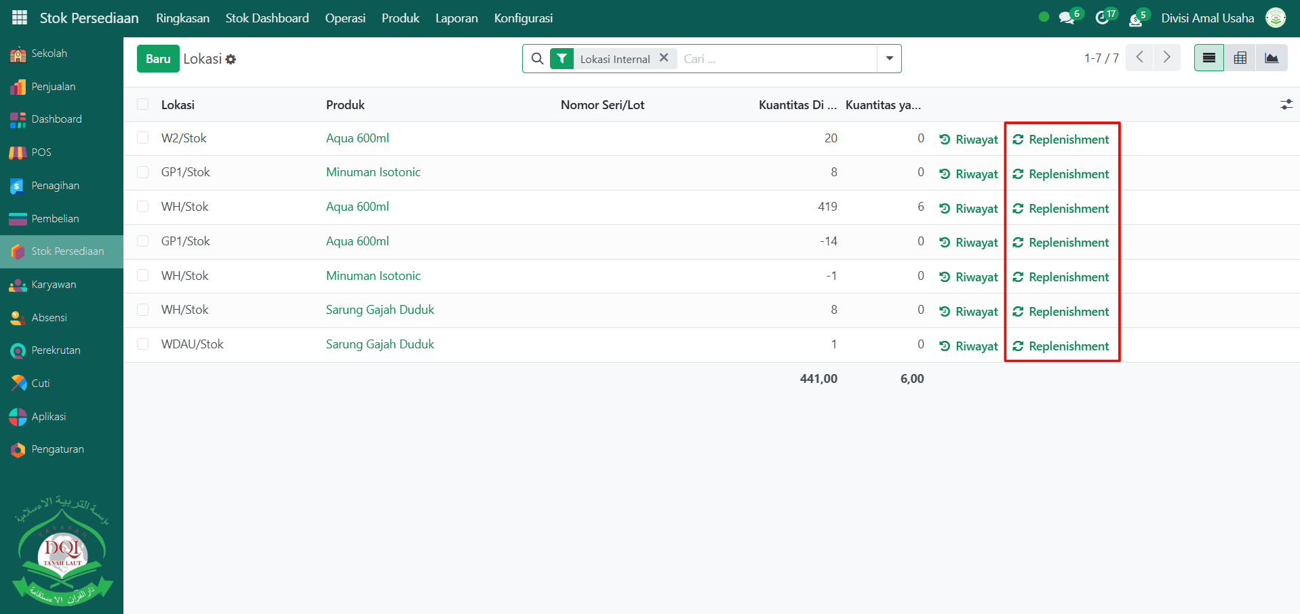Viewport: 1300px width, 614px height.
Task: Check the WDAU/Stok row checkbox
Action: [x=142, y=344]
